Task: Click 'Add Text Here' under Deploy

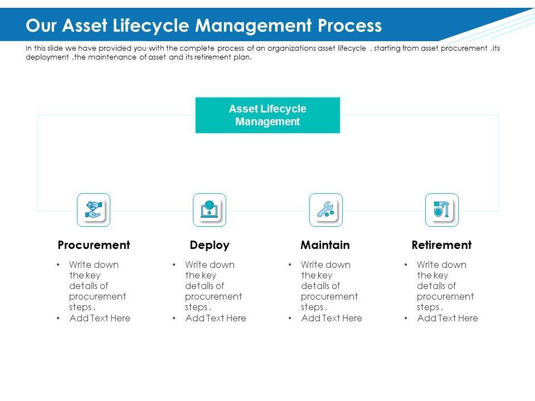Action: 216,318
